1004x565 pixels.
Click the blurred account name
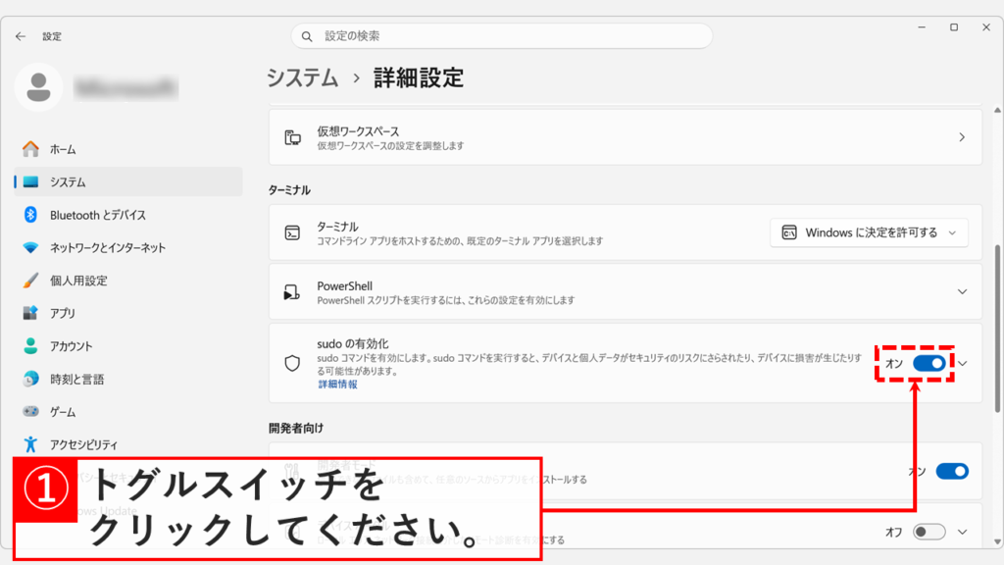coord(125,87)
